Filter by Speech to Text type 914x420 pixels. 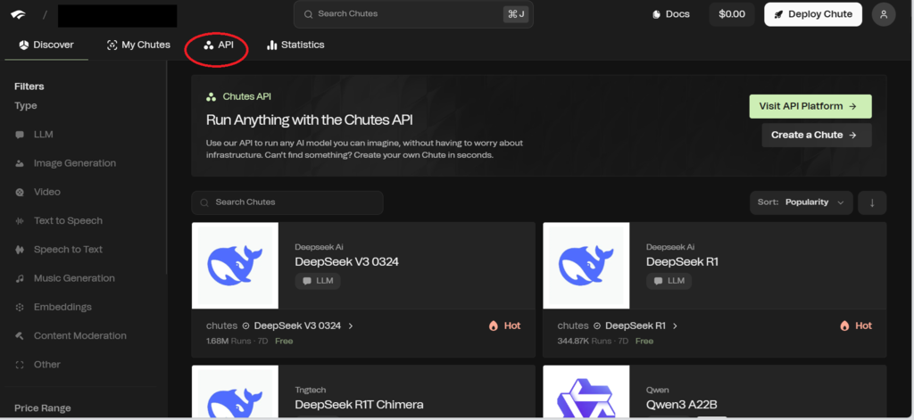[x=59, y=250]
